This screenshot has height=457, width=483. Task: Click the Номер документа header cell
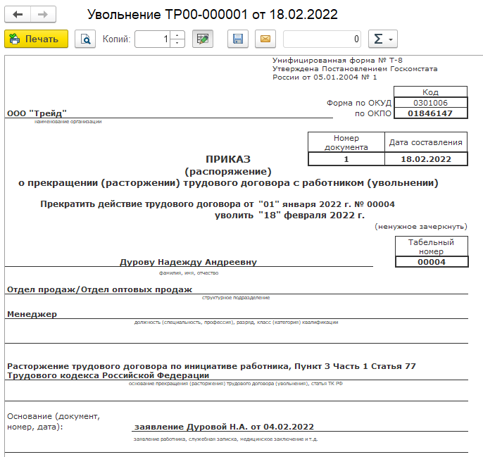(346, 142)
